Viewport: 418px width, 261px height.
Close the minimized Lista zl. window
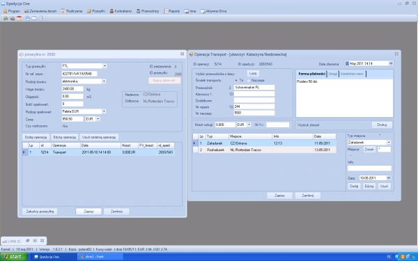pyautogui.click(x=42, y=241)
